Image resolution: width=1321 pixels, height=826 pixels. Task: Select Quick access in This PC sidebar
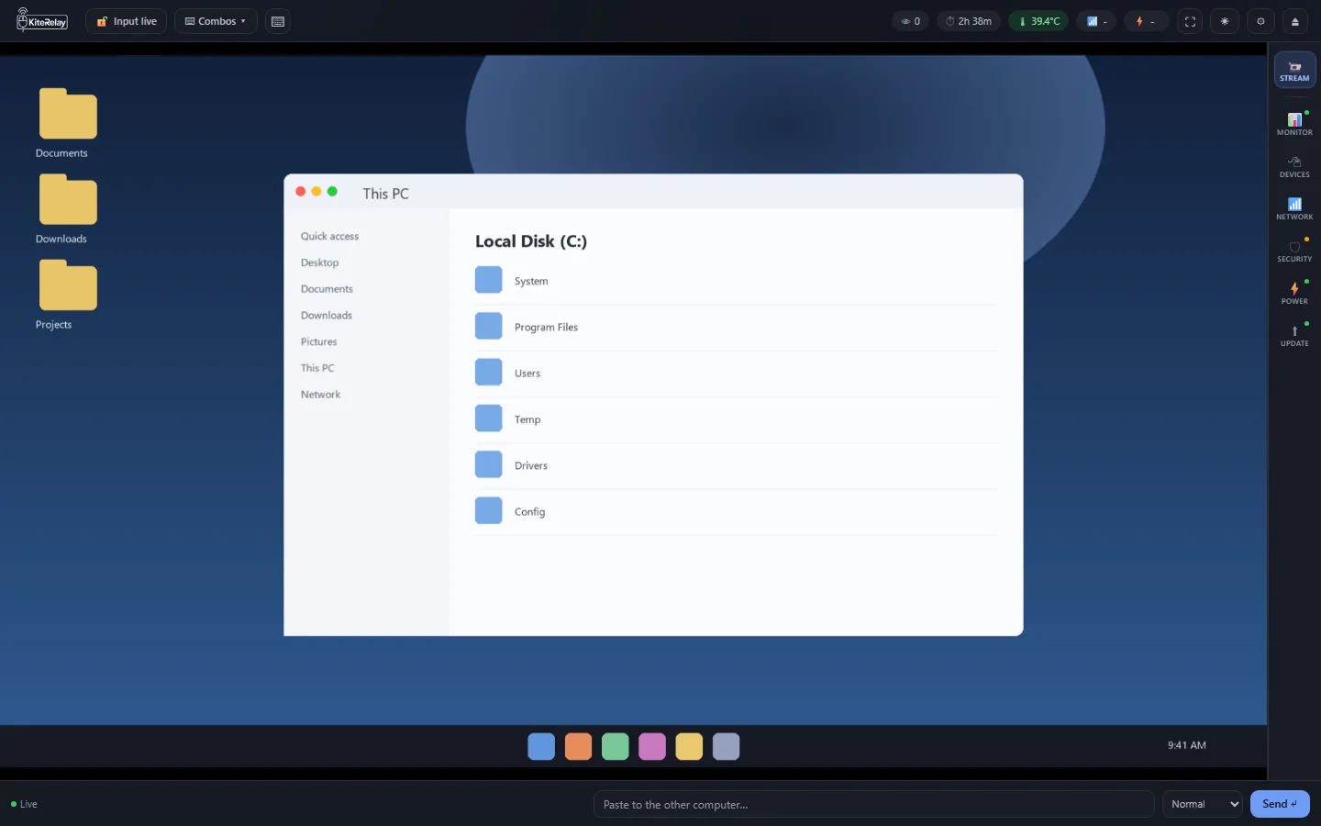(x=329, y=236)
